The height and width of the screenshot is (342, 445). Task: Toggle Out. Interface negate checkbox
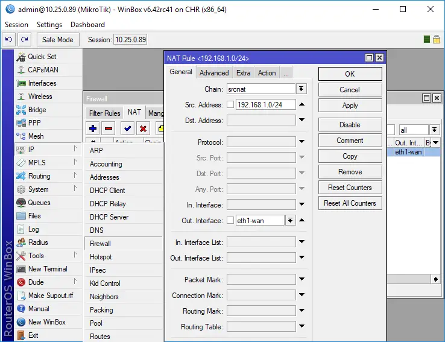[230, 221]
